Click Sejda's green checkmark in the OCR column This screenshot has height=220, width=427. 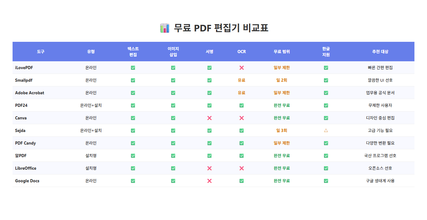241,130
